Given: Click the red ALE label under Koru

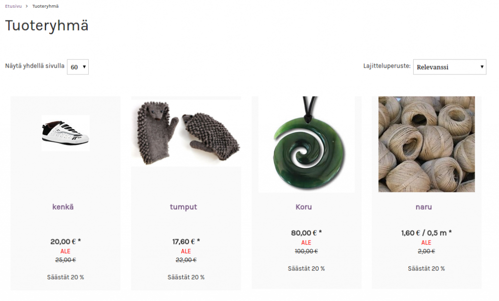Looking at the screenshot, I should [306, 243].
